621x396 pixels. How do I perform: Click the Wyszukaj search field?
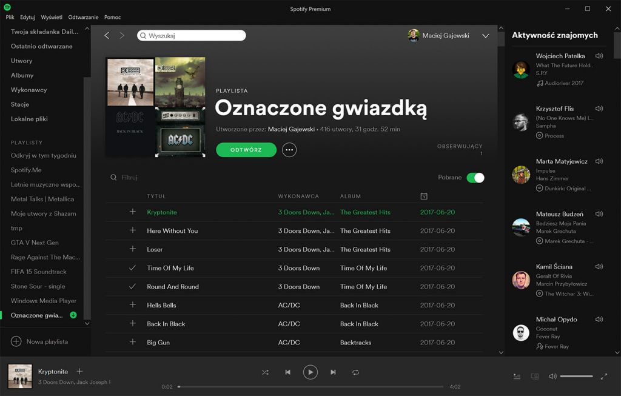(x=191, y=36)
